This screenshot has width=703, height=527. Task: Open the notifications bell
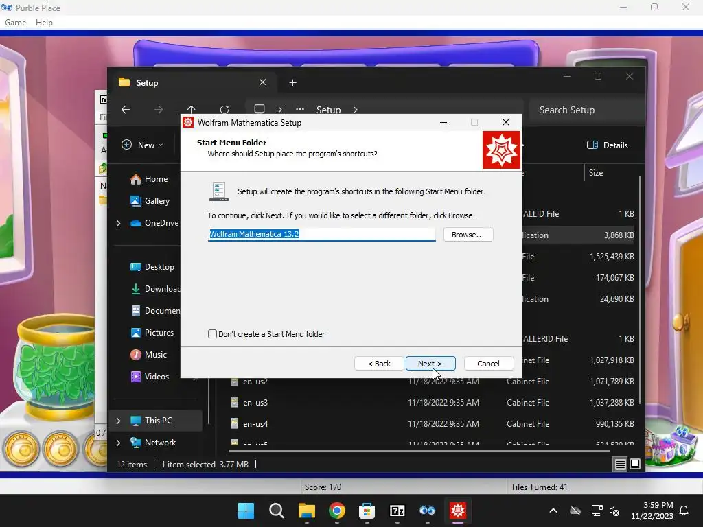click(684, 511)
